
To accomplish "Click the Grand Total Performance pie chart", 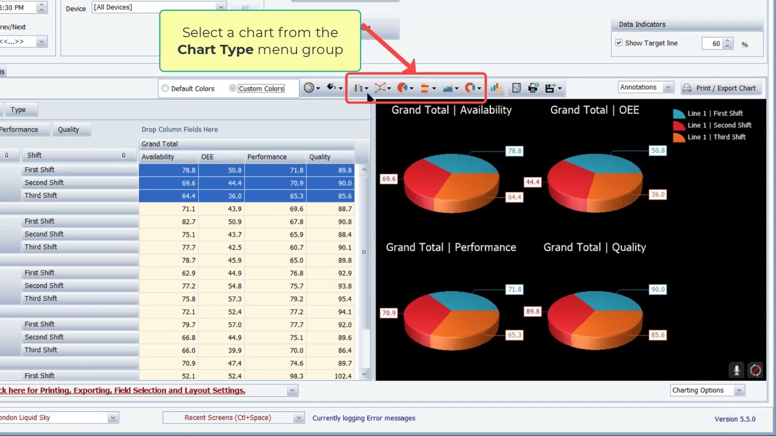I will point(452,320).
